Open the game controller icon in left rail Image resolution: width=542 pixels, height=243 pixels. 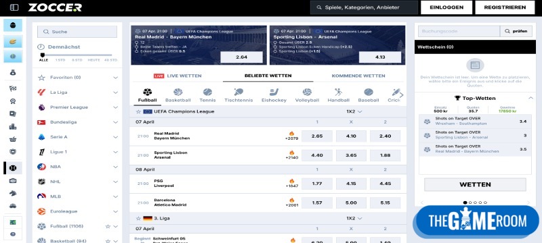[x=13, y=206]
